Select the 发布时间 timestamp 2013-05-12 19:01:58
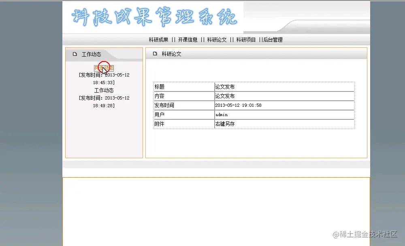Image resolution: width=405 pixels, height=246 pixels. (x=240, y=105)
